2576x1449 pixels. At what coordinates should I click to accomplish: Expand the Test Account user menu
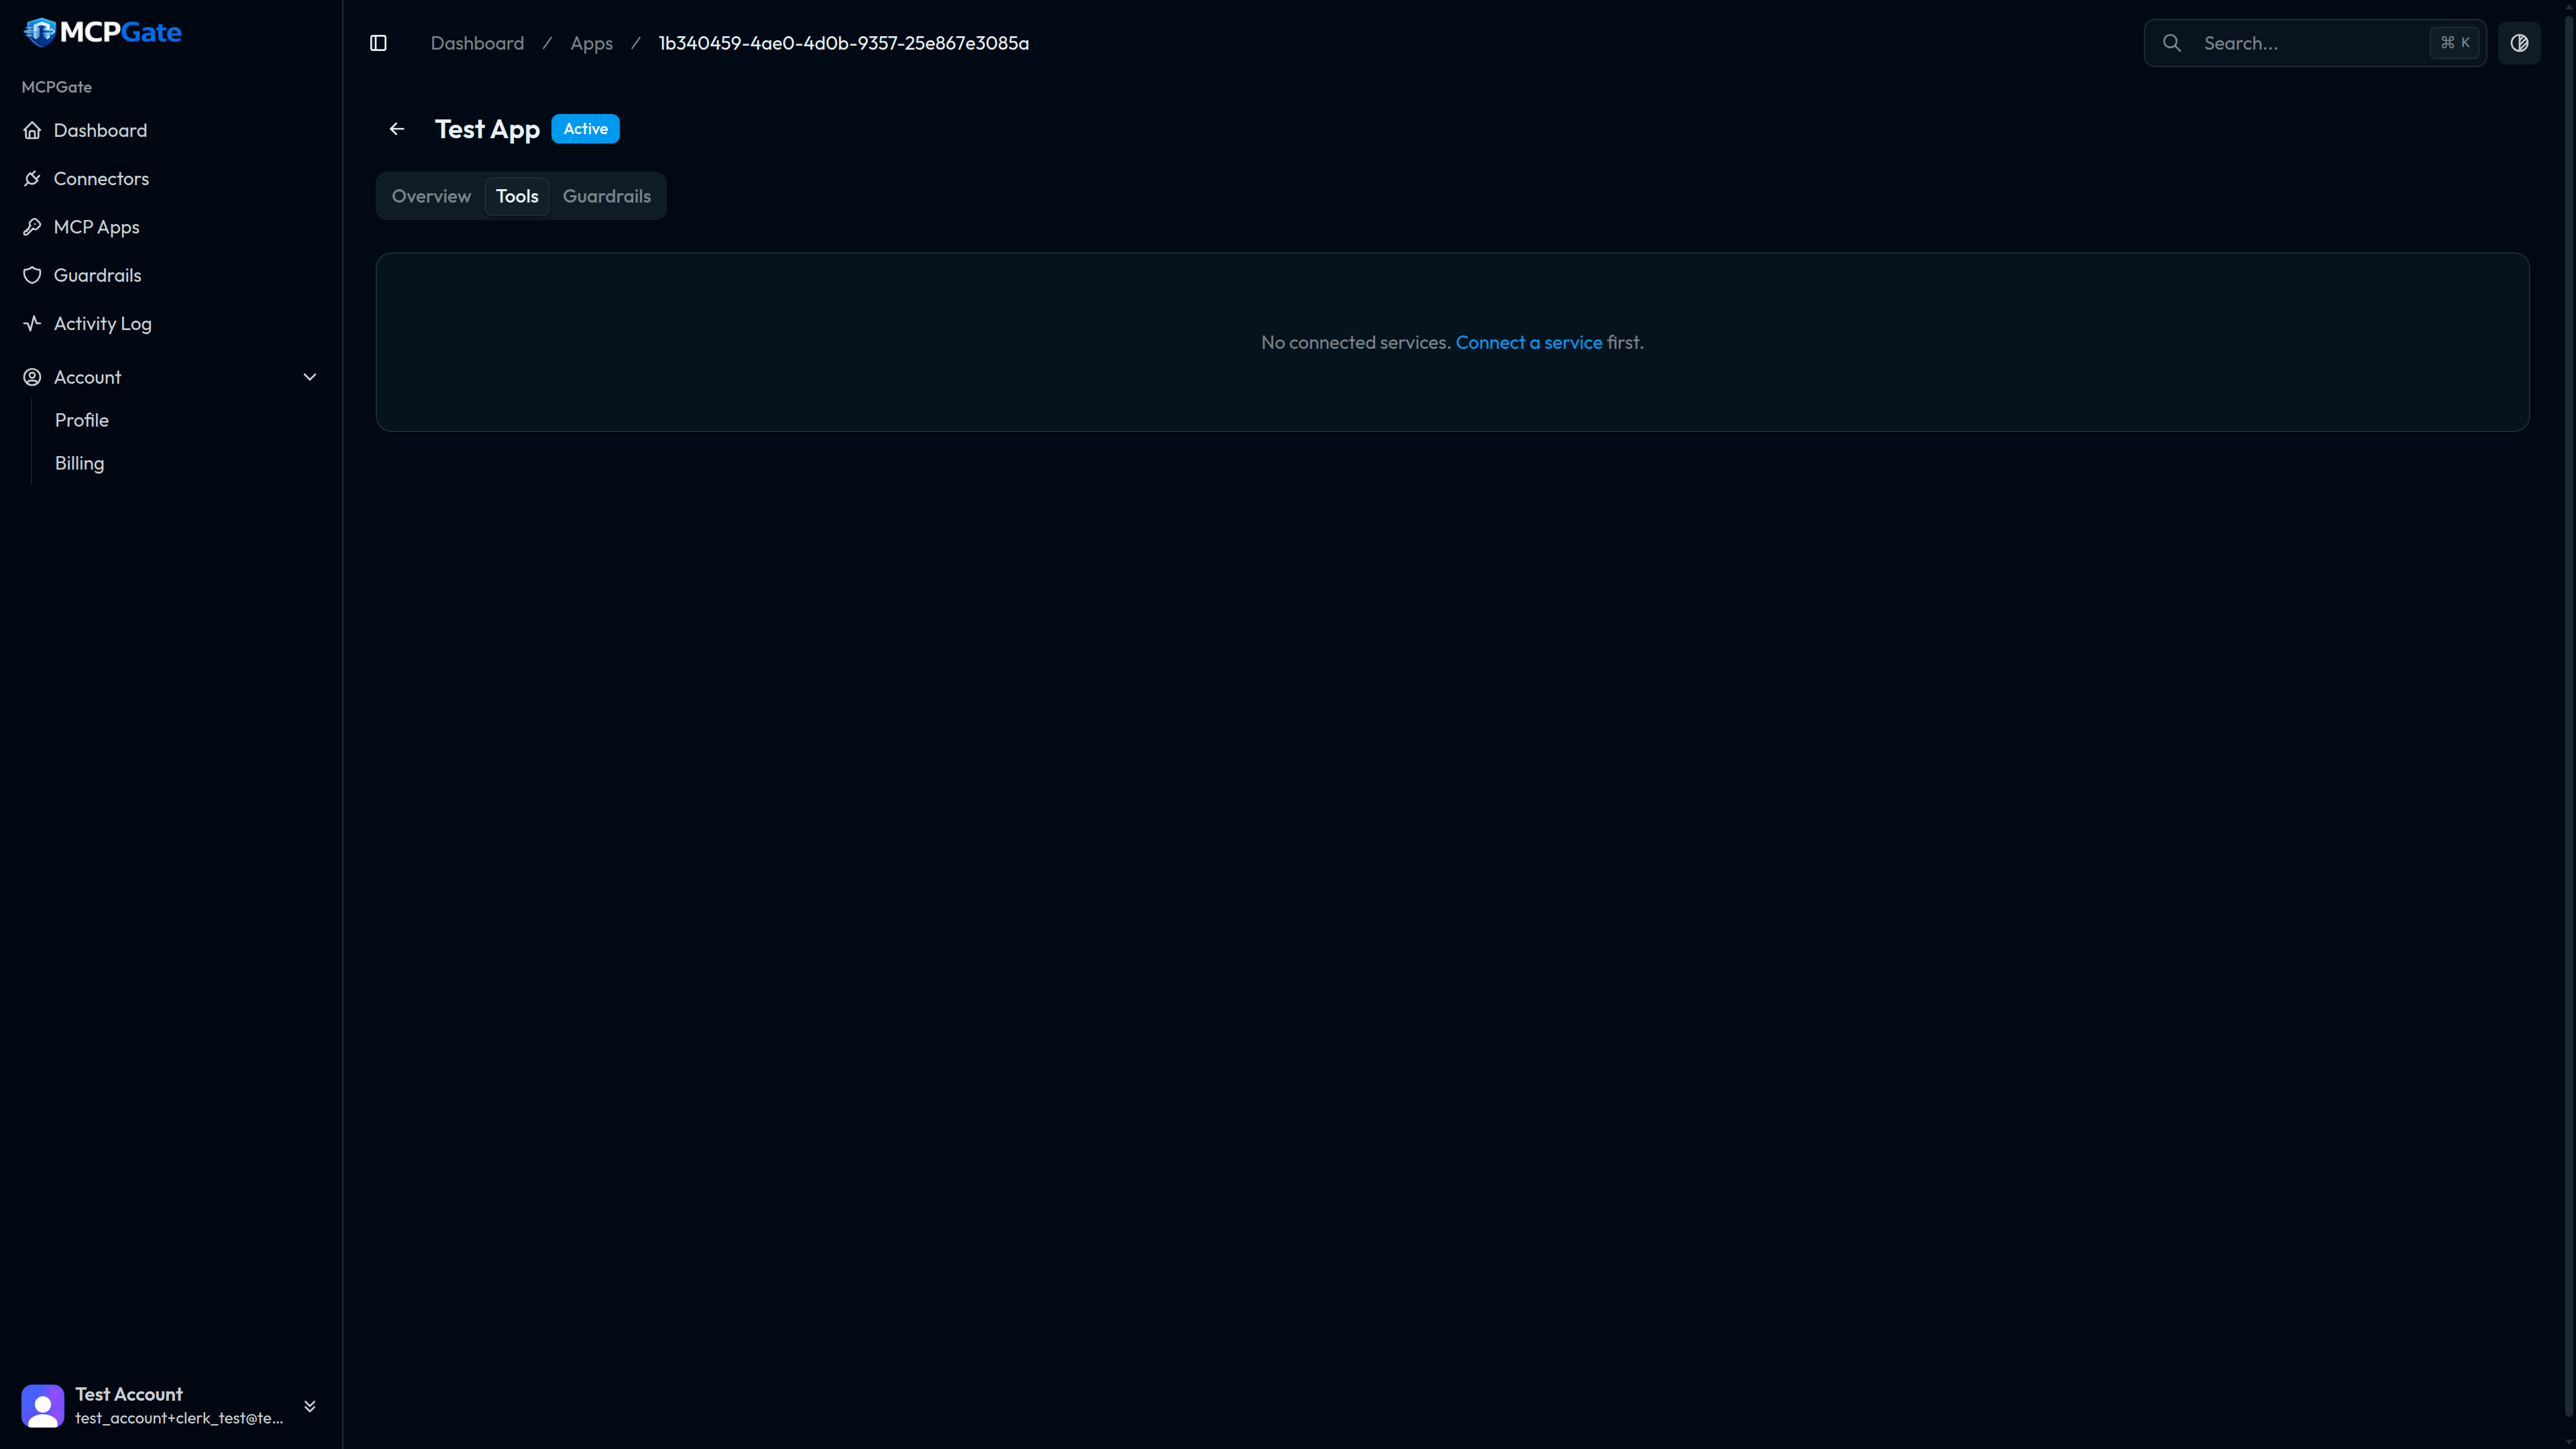coord(310,1405)
